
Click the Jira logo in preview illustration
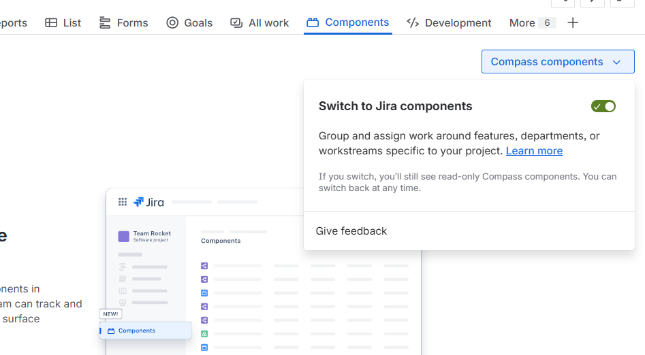149,202
